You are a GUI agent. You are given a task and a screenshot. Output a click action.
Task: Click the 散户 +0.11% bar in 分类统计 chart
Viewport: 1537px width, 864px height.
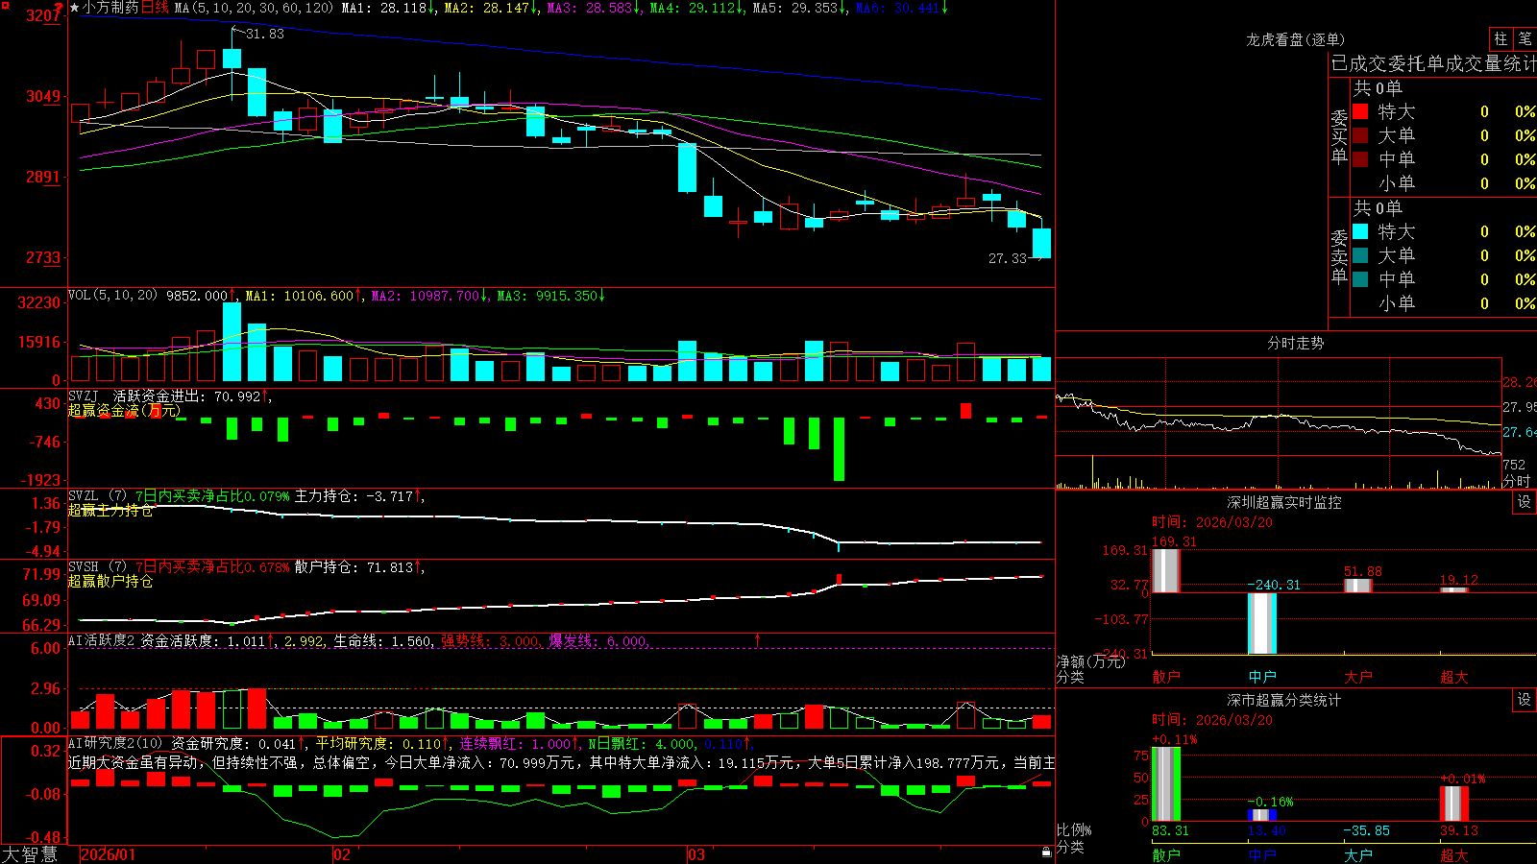click(x=1165, y=784)
